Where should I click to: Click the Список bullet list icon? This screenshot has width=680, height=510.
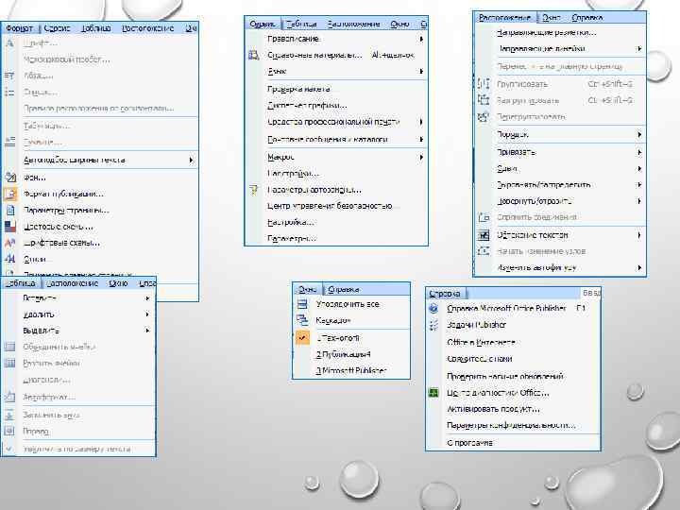coord(9,93)
